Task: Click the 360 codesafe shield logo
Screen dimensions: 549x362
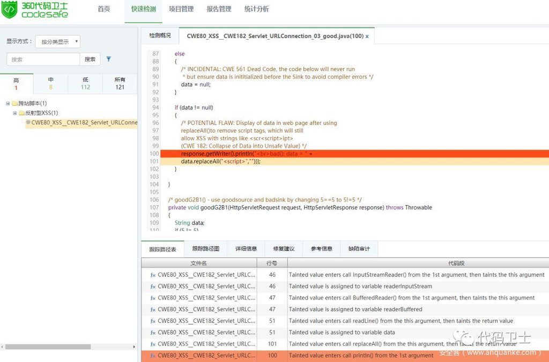Action: coord(9,10)
